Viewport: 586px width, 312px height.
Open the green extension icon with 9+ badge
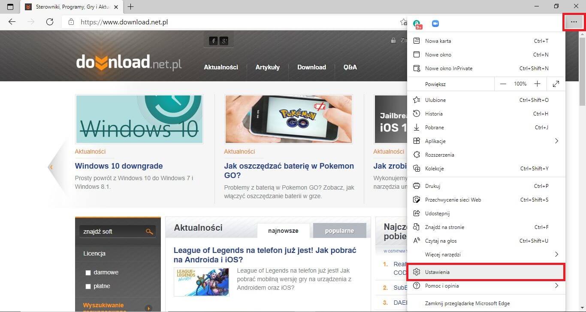point(417,24)
